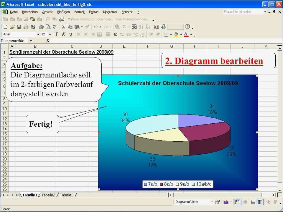Apply the Euro currency format

[115, 34]
